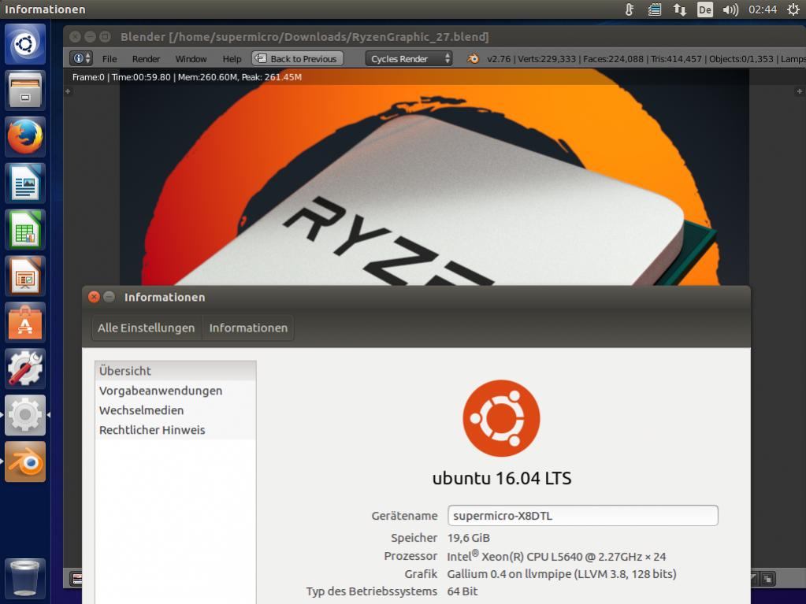Click the 64 Bit operating system type value
The width and height of the screenshot is (806, 604).
tap(462, 591)
